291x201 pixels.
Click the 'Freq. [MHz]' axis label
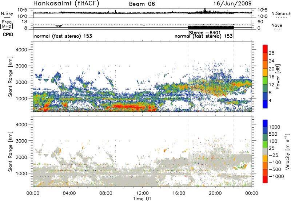point(7,25)
